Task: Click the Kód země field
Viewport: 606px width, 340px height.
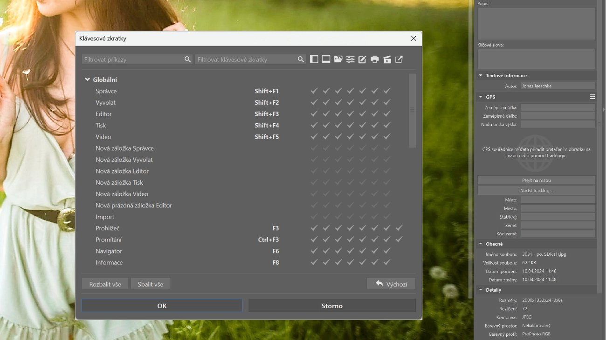Action: click(x=558, y=233)
